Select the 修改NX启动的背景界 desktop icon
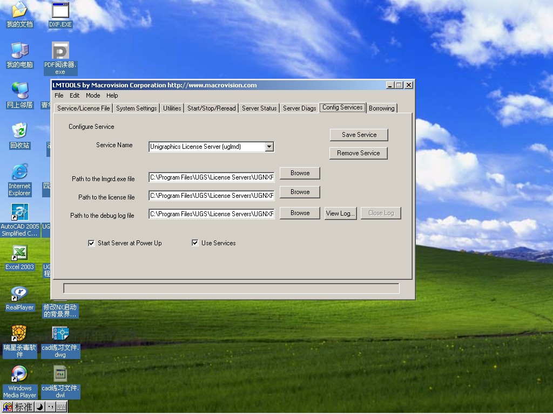553x414 pixels. 60,310
